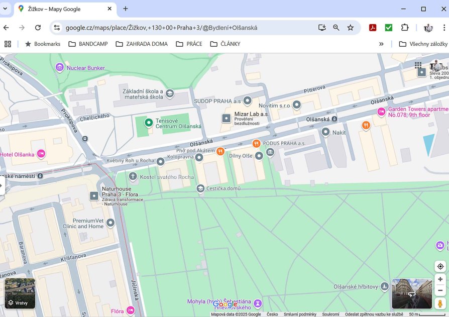Open the Chrome three-dot menu
The image size is (449, 317).
pos(444,28)
